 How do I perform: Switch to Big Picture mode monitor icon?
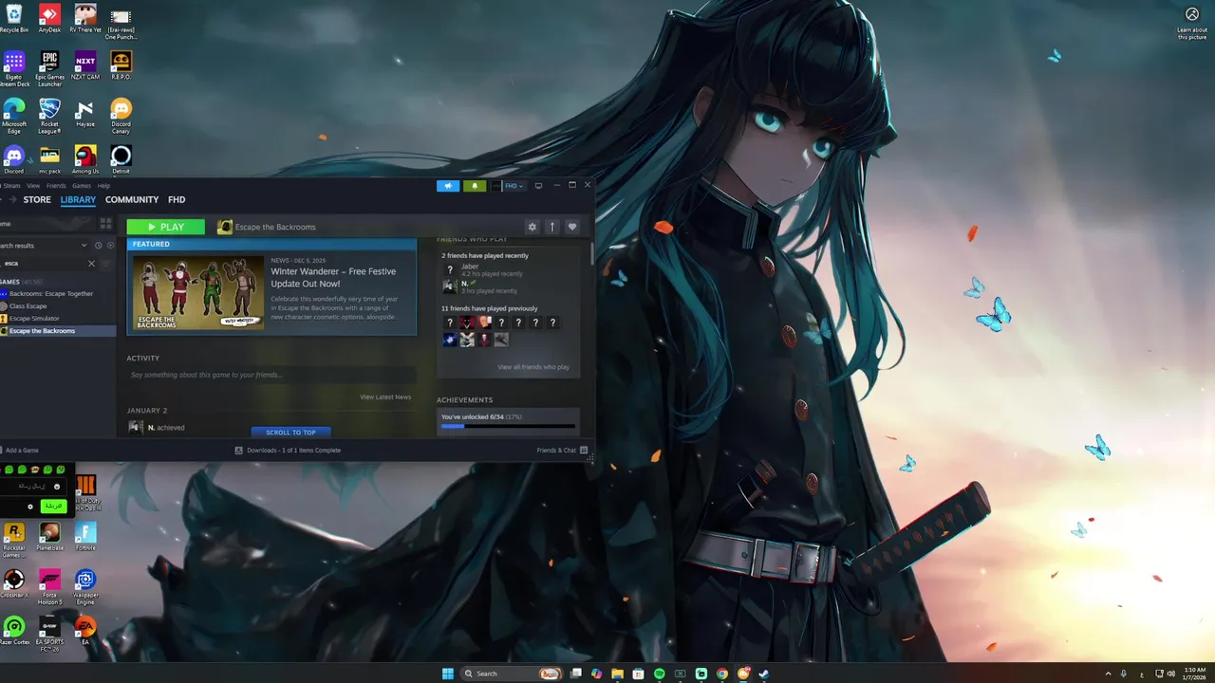(538, 186)
